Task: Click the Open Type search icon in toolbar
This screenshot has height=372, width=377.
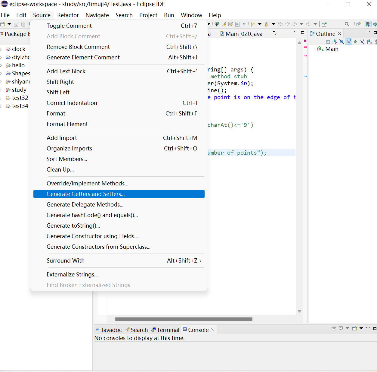Action: pos(217,24)
